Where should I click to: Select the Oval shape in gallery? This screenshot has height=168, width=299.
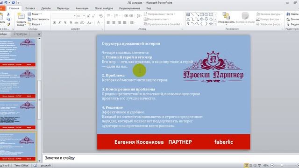click(206, 14)
